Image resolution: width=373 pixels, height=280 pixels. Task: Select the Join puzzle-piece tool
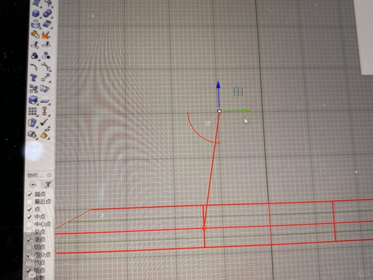click(x=35, y=34)
